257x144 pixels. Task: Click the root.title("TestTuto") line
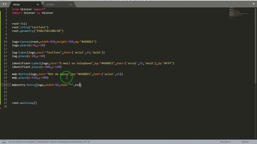(30, 27)
